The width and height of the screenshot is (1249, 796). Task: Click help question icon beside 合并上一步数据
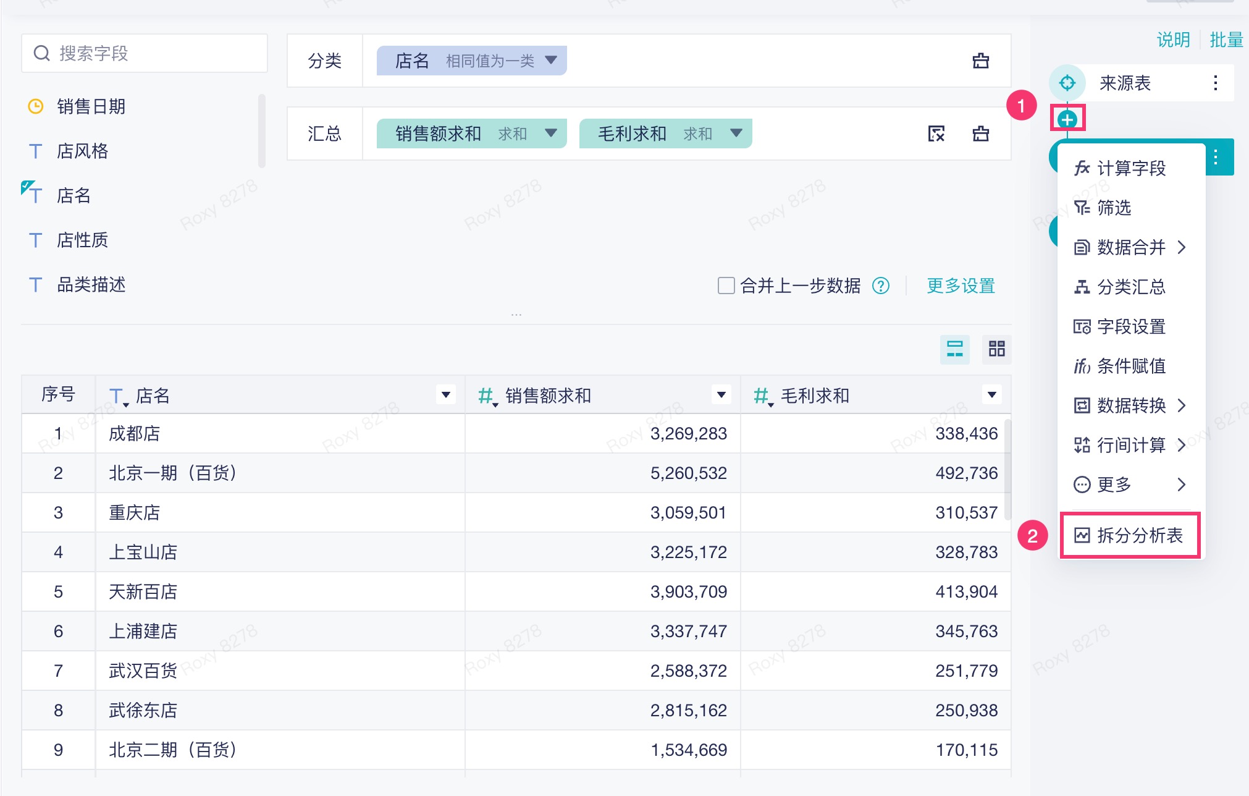click(x=880, y=286)
